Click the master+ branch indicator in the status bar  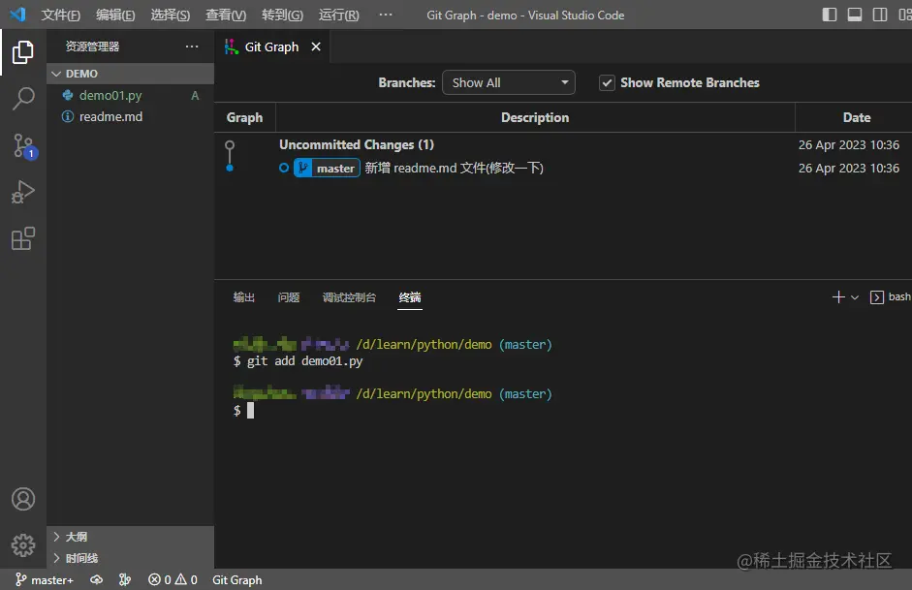pos(45,580)
